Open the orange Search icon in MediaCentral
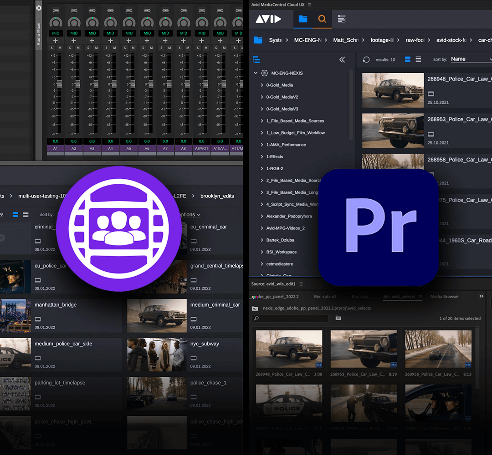 322,19
